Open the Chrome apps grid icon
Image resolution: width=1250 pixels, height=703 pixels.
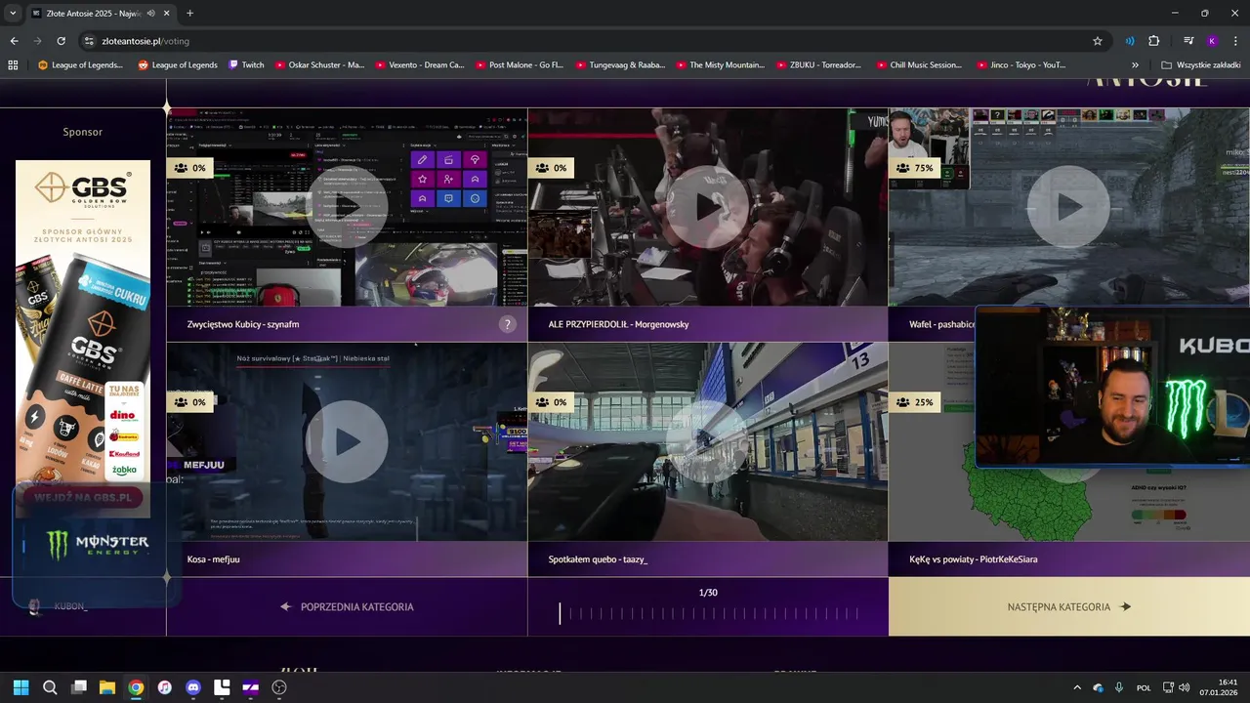coord(13,65)
